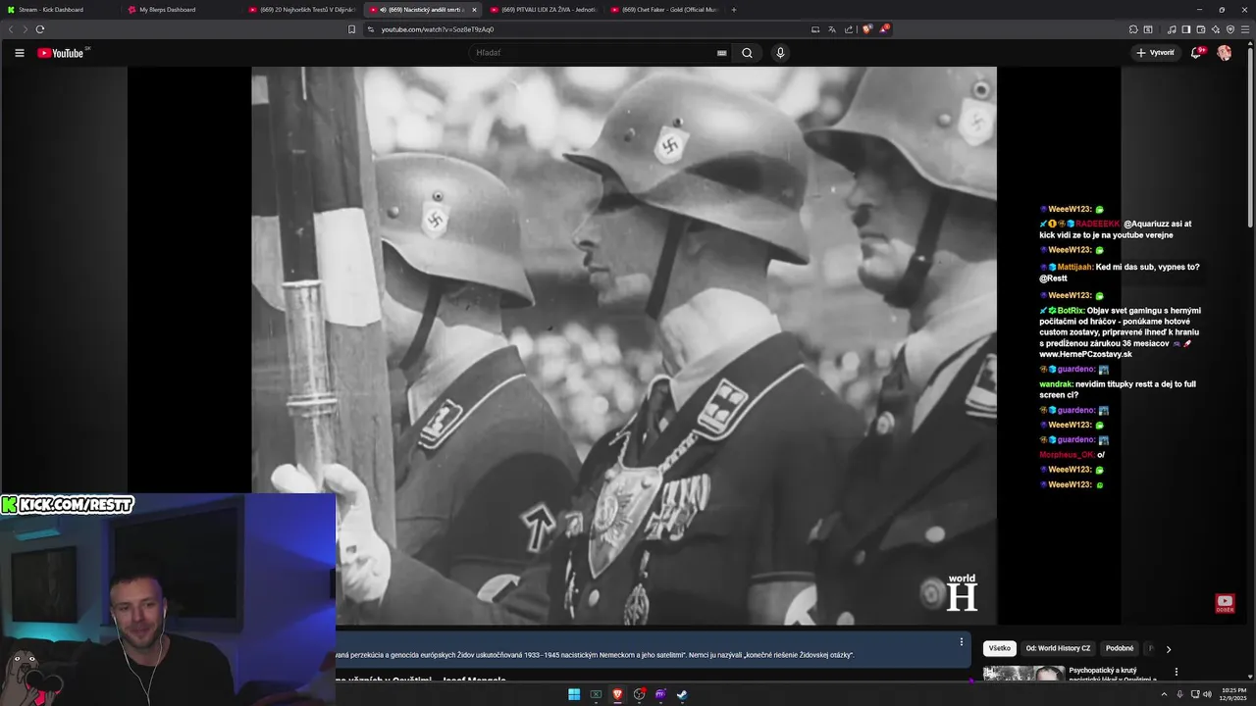
Task: Click the Vytvoriť create button
Action: coord(1155,53)
